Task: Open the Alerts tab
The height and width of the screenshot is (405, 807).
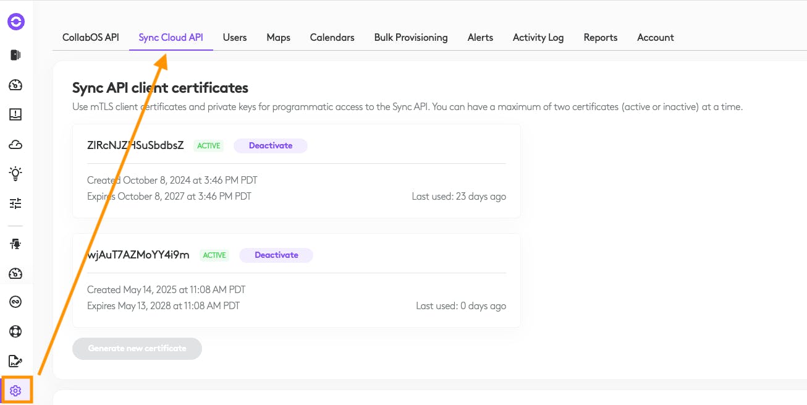Action: [480, 37]
